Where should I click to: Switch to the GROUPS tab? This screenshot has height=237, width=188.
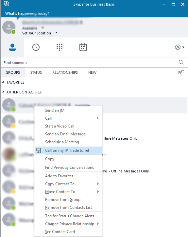pyautogui.click(x=13, y=72)
